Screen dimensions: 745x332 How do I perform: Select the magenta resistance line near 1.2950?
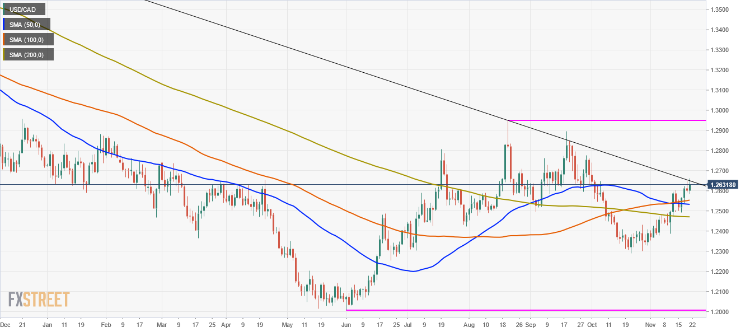[x=605, y=120]
